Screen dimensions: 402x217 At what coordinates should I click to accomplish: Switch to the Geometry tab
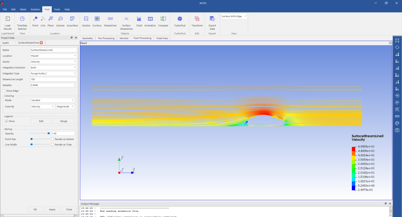(87, 38)
